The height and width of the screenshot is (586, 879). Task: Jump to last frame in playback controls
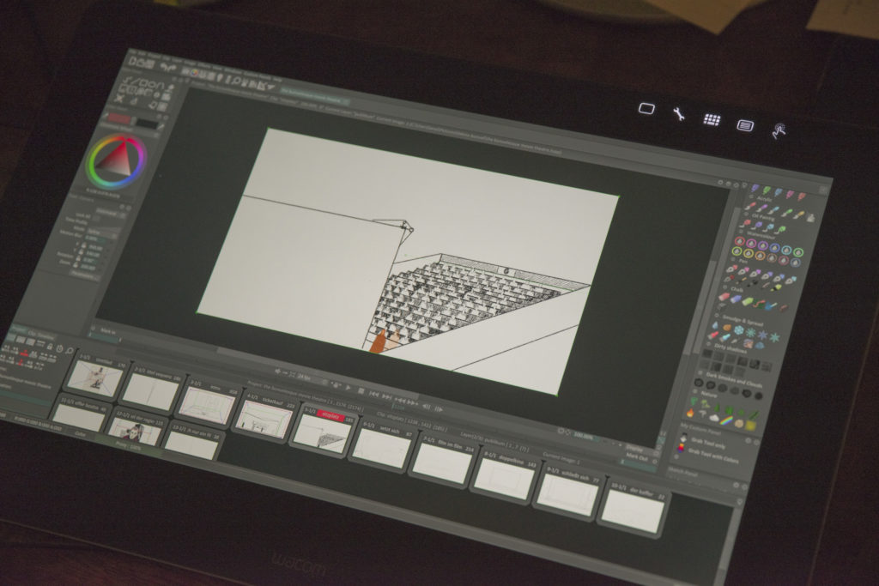386,396
